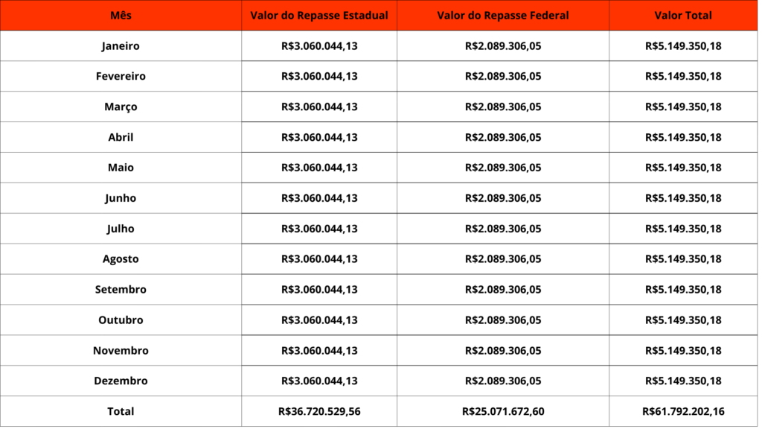Select the Outubro row label
762x429 pixels.
point(121,320)
